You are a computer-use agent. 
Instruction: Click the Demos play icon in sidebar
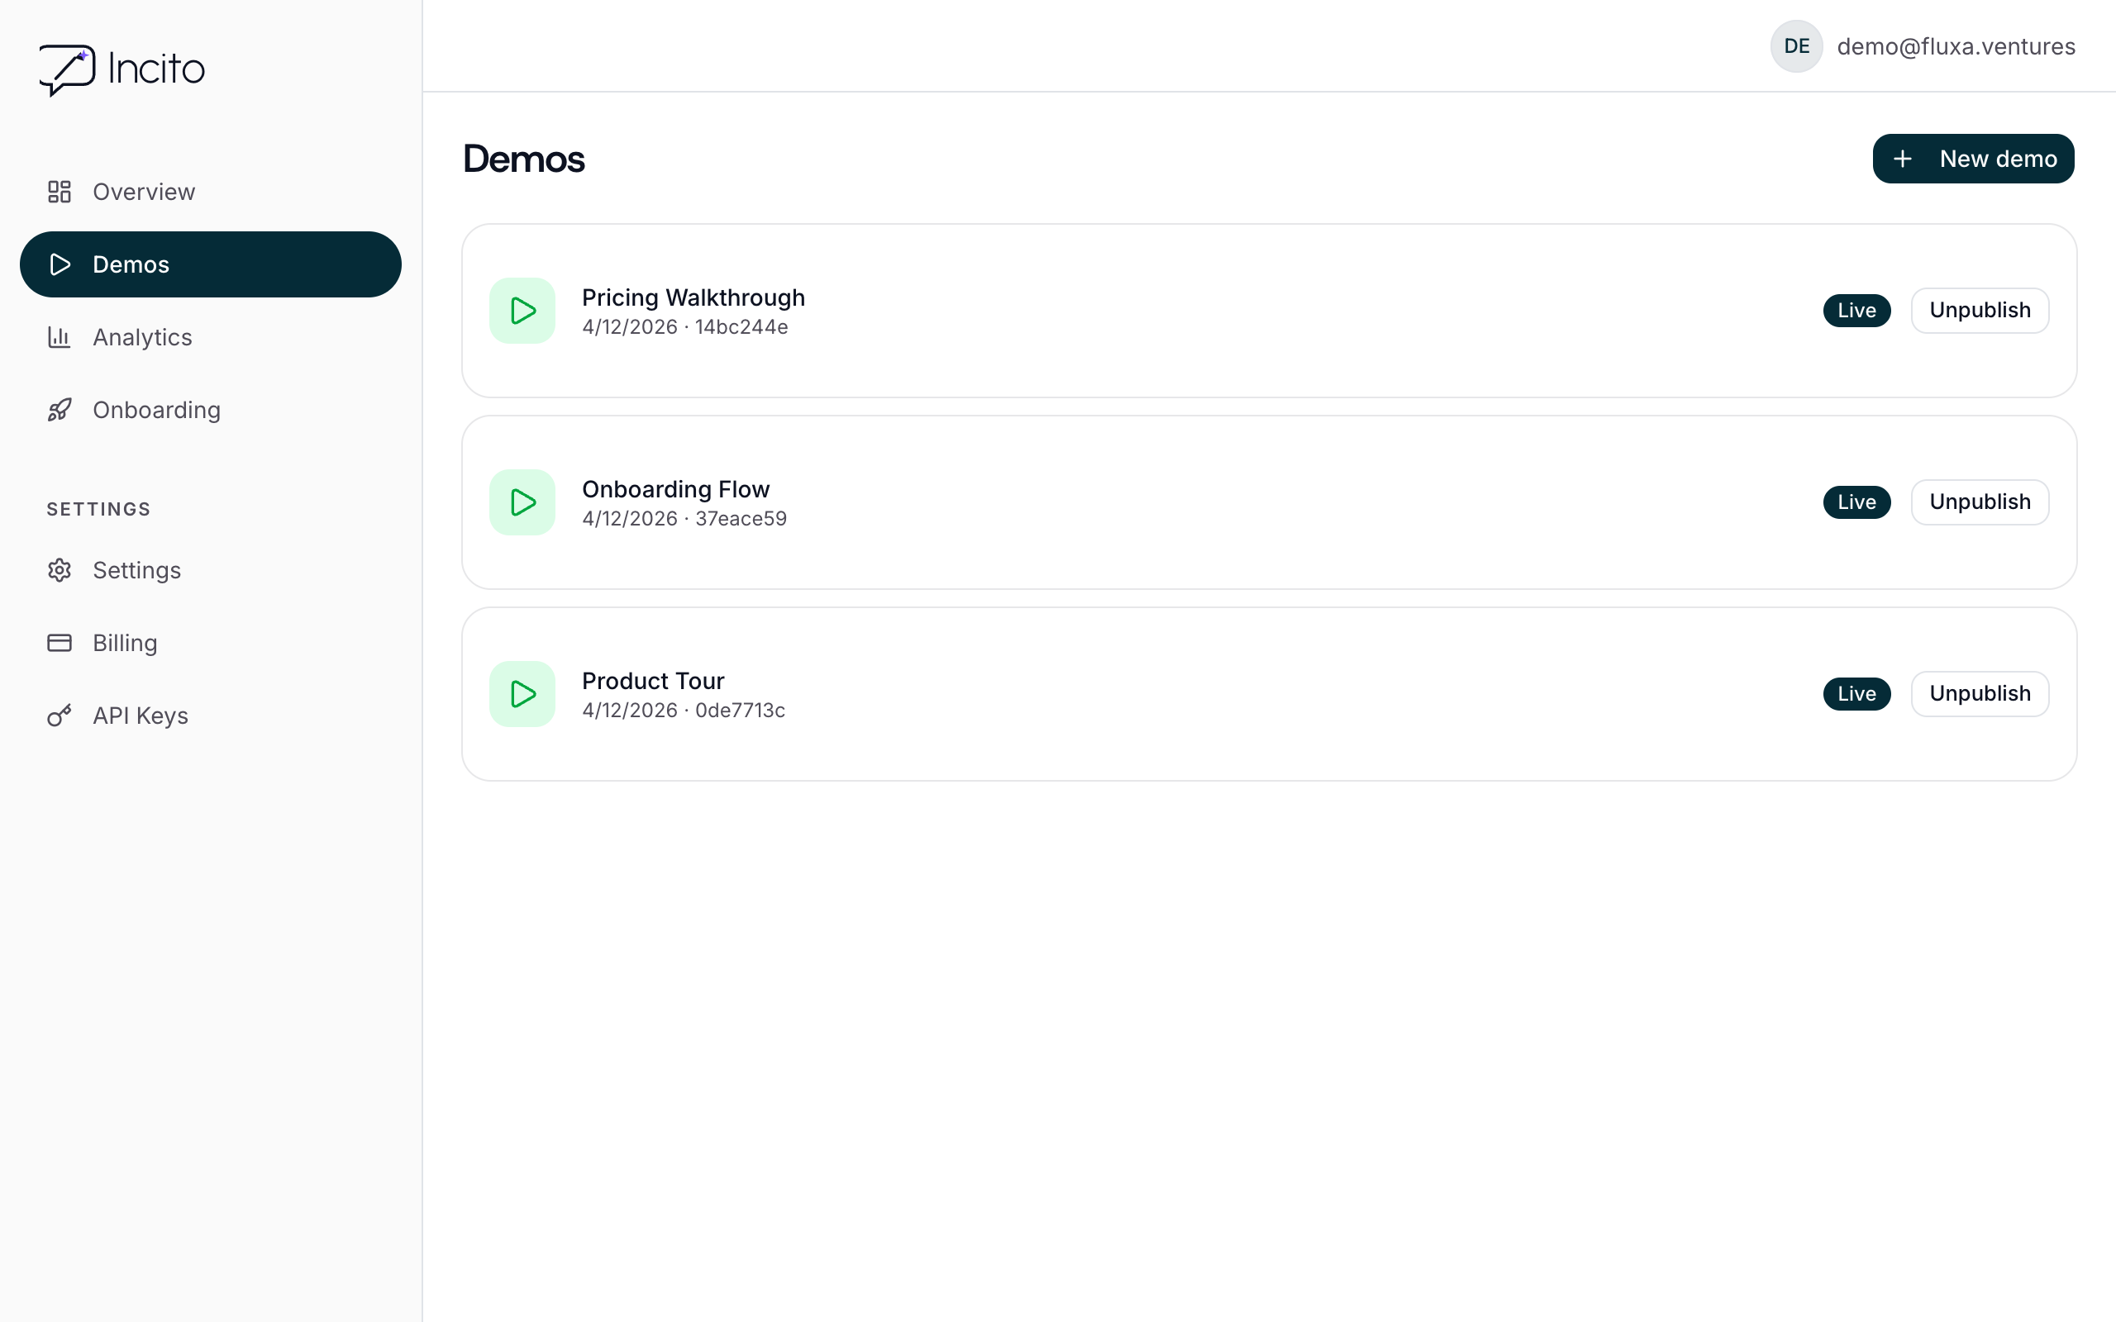tap(60, 264)
